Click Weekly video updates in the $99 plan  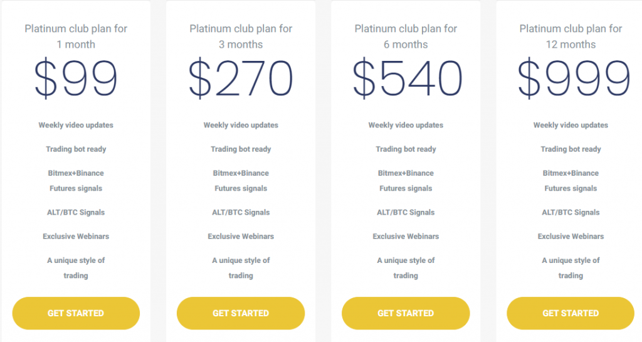[x=76, y=126]
